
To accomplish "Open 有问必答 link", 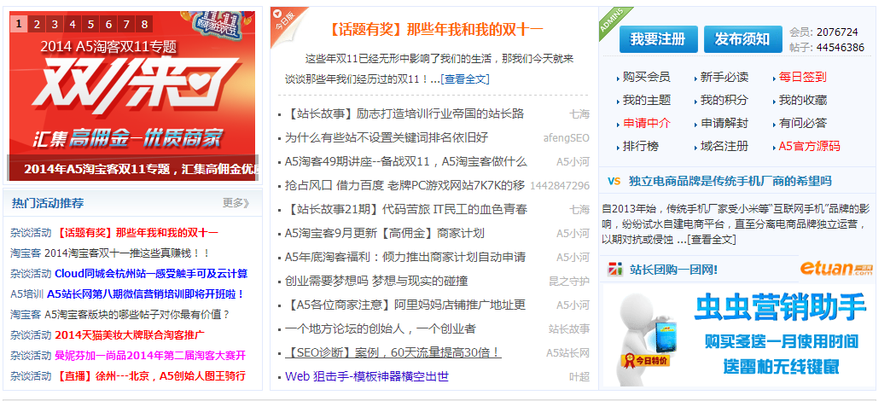I will [802, 123].
